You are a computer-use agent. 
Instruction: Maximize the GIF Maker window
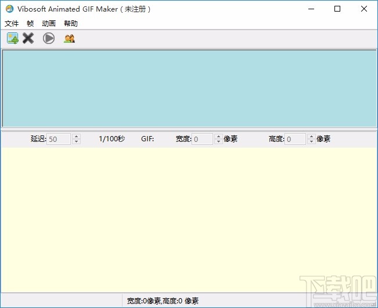coord(337,9)
